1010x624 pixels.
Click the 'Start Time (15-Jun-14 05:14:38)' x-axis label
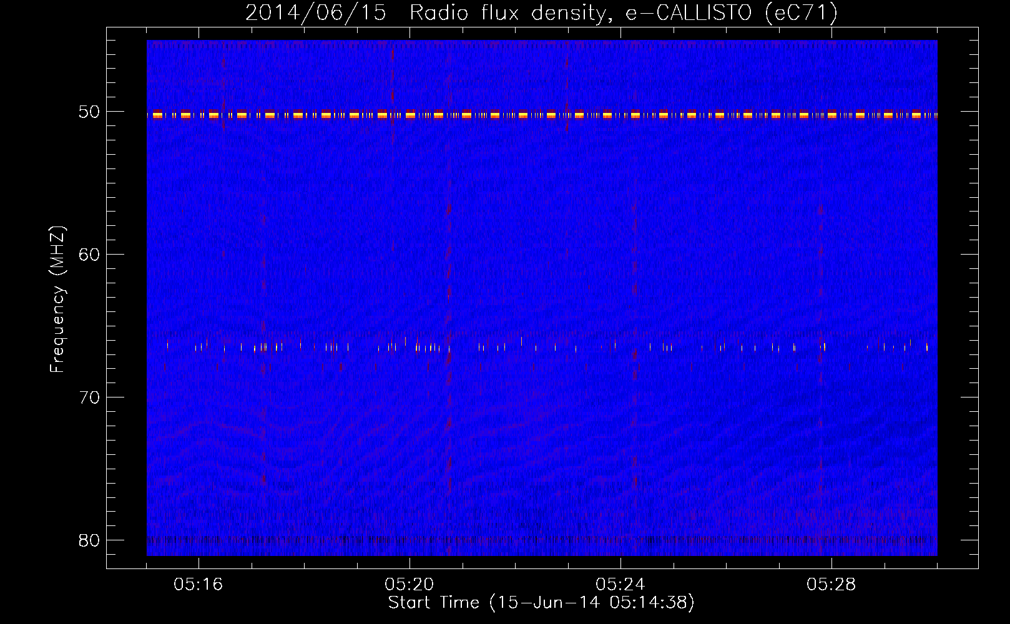(541, 603)
